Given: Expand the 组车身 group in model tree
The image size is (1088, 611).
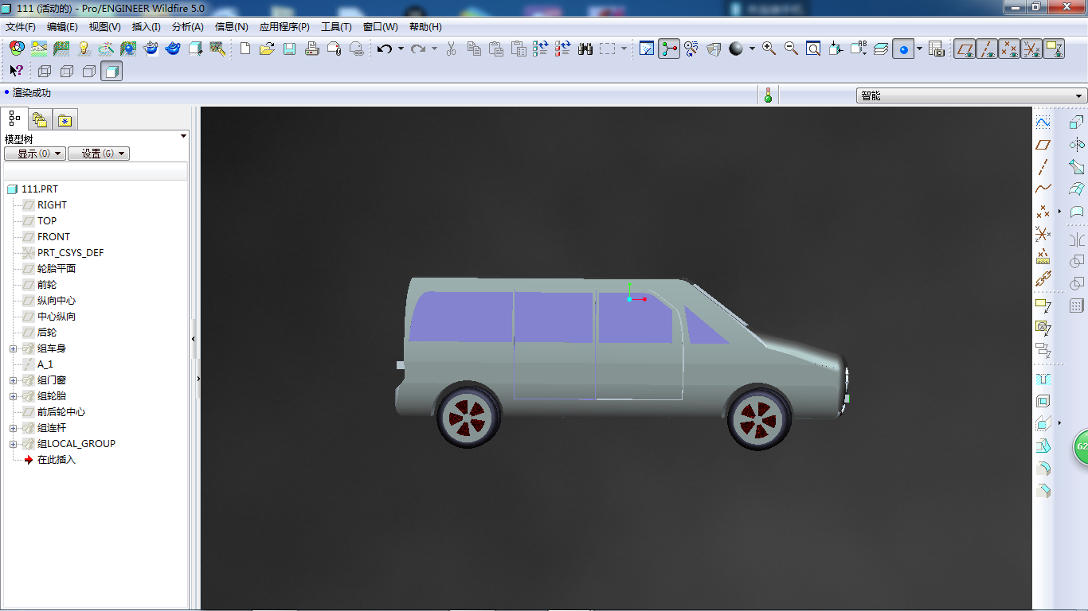Looking at the screenshot, I should click(13, 348).
